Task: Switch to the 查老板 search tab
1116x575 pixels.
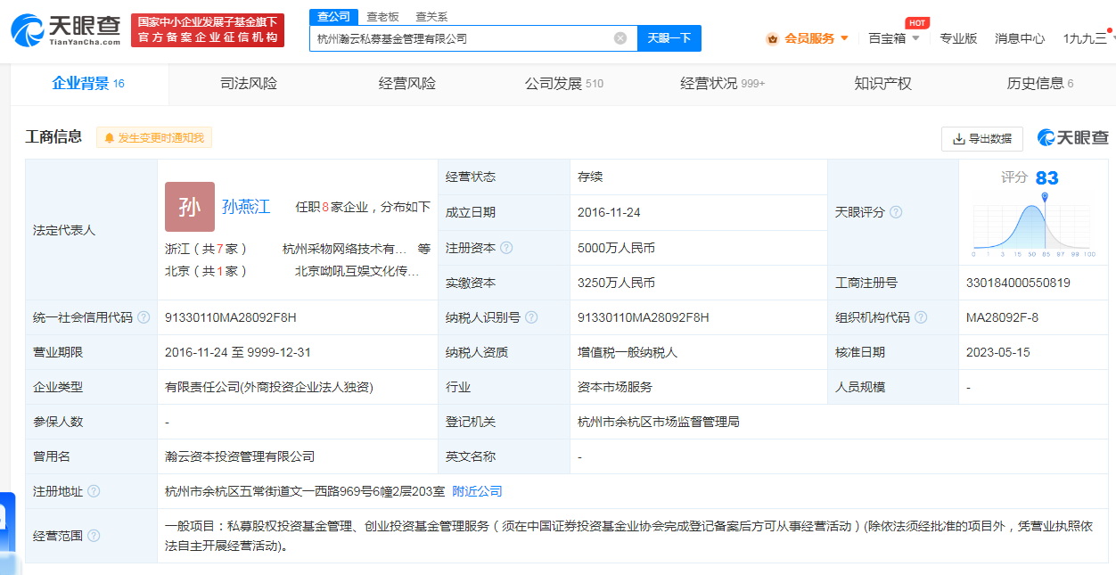Action: click(x=383, y=17)
